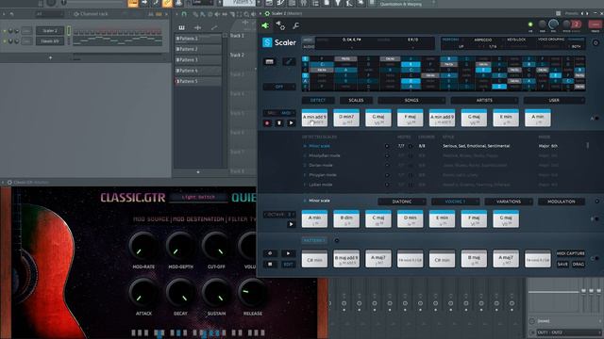Adjust the ATTACK knob in Classic GTR
Screen dimensions: 604x339
(143, 293)
